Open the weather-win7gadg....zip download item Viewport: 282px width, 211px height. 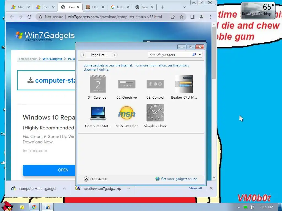98,188
